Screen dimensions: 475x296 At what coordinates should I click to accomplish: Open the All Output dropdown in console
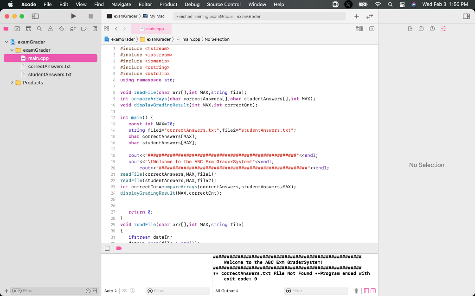click(x=225, y=290)
